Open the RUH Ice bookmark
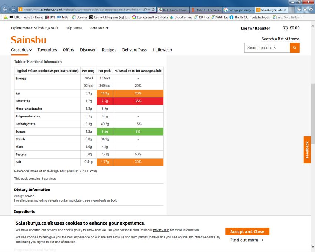This screenshot has width=315, height=252. pos(202,17)
